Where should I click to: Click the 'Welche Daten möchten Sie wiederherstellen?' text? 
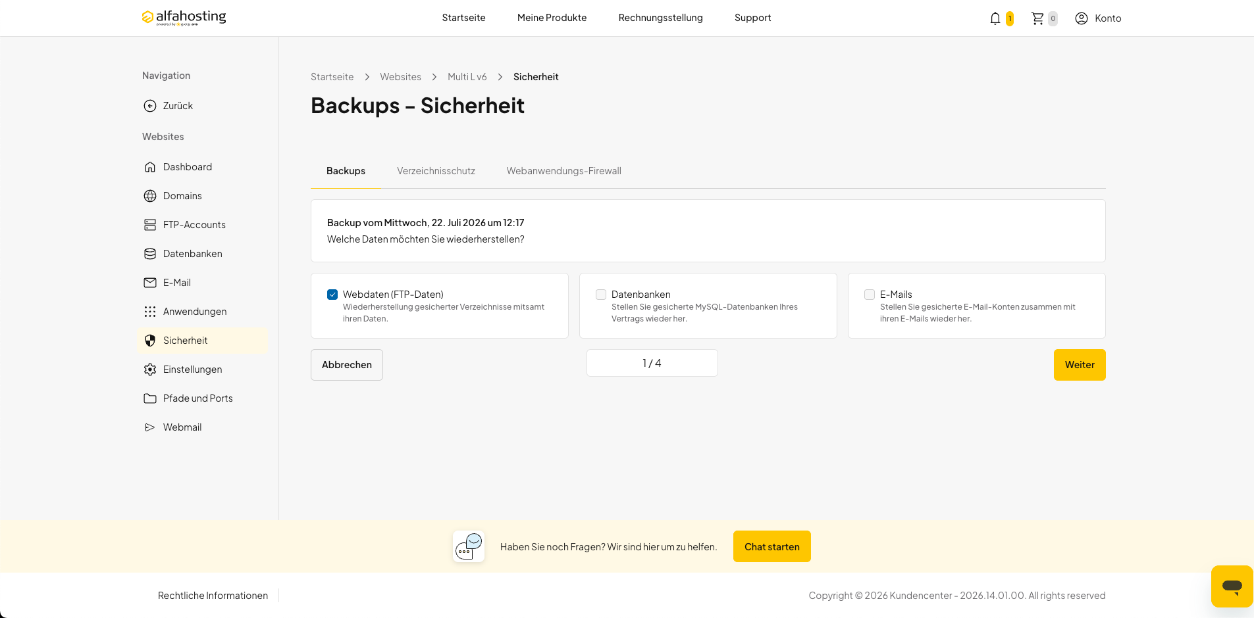[x=425, y=239]
